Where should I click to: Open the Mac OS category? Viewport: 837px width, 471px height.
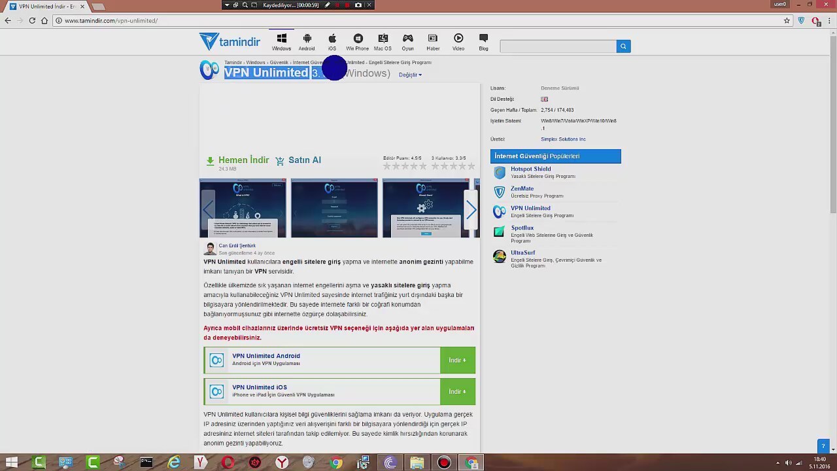point(383,42)
